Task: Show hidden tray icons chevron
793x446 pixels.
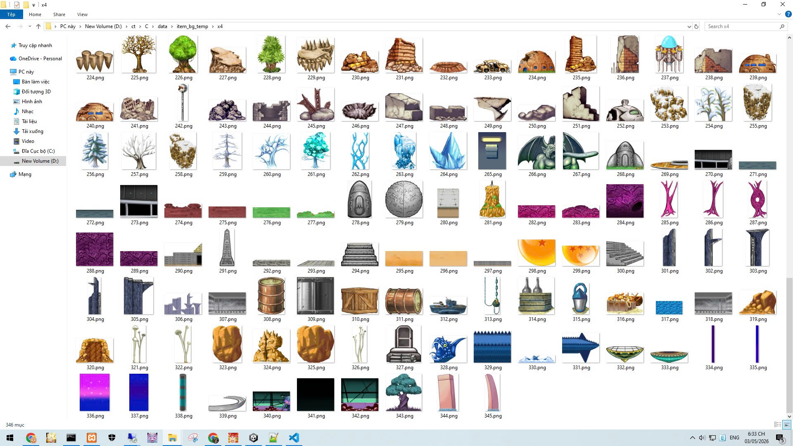Action: click(692, 438)
